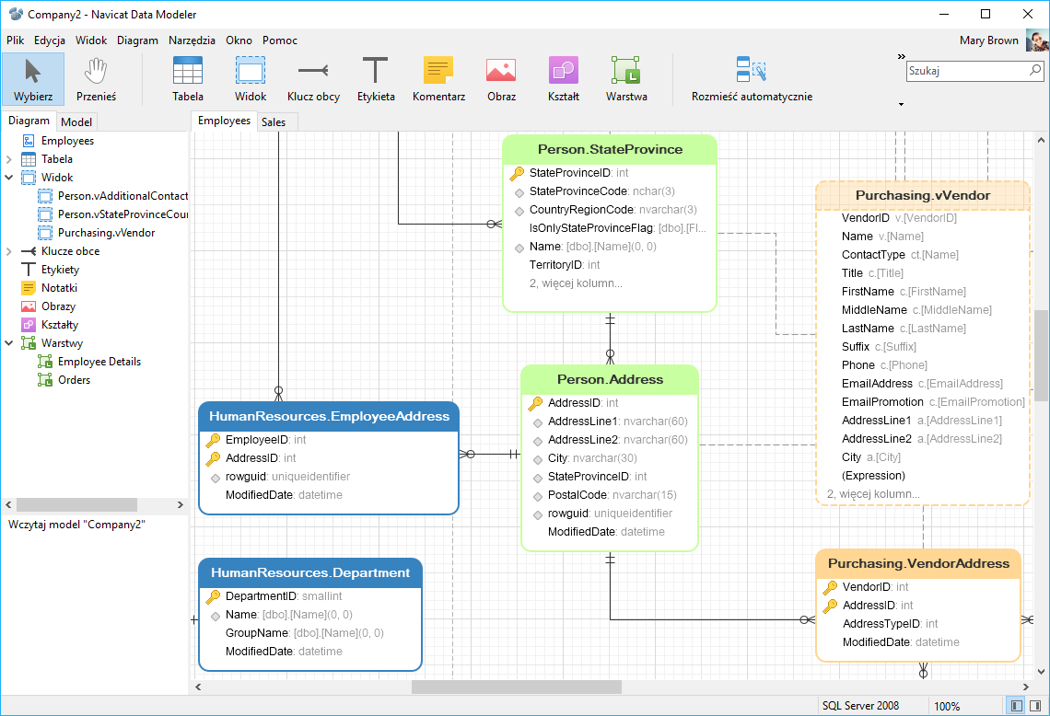Select the Komentarz tool
Image resolution: width=1050 pixels, height=716 pixels.
[x=438, y=79]
